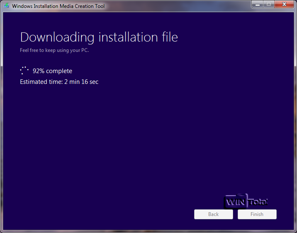Click the 'Downloading installation file' heading

[99, 37]
